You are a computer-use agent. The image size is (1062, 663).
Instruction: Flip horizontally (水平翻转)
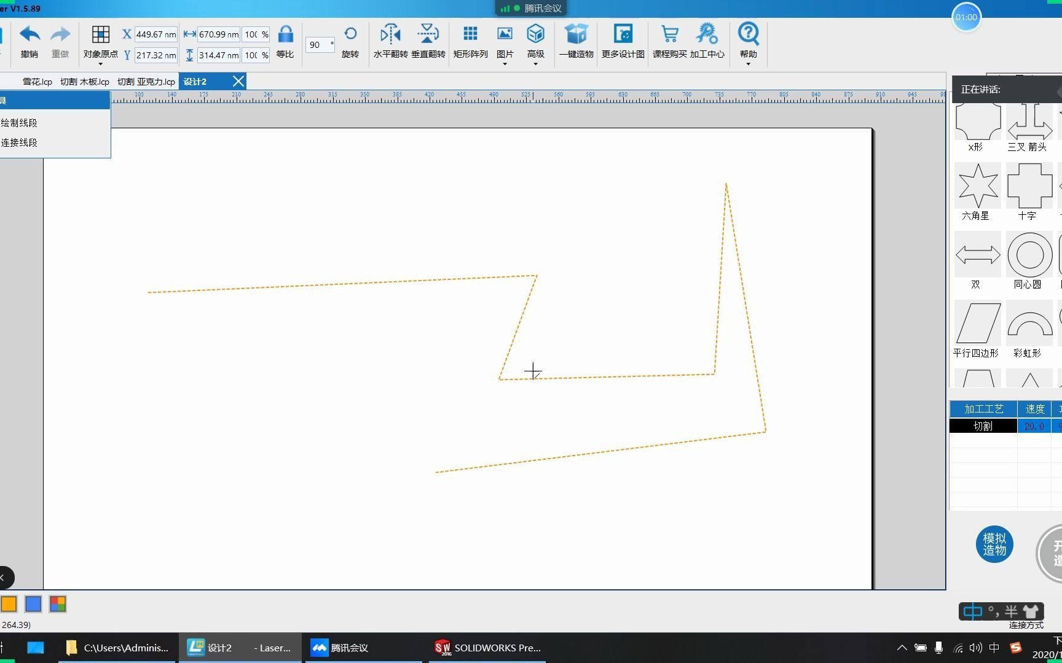[x=391, y=42]
